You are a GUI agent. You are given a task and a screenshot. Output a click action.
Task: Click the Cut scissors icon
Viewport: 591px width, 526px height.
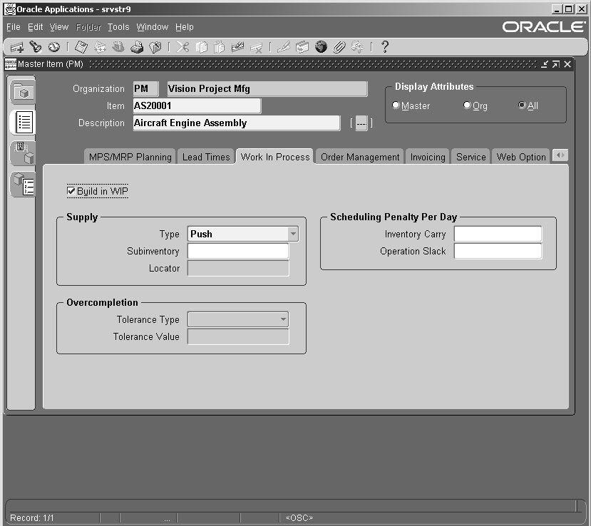pyautogui.click(x=183, y=47)
